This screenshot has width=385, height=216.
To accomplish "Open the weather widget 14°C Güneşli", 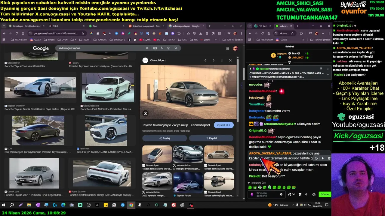I will (x=278, y=205).
